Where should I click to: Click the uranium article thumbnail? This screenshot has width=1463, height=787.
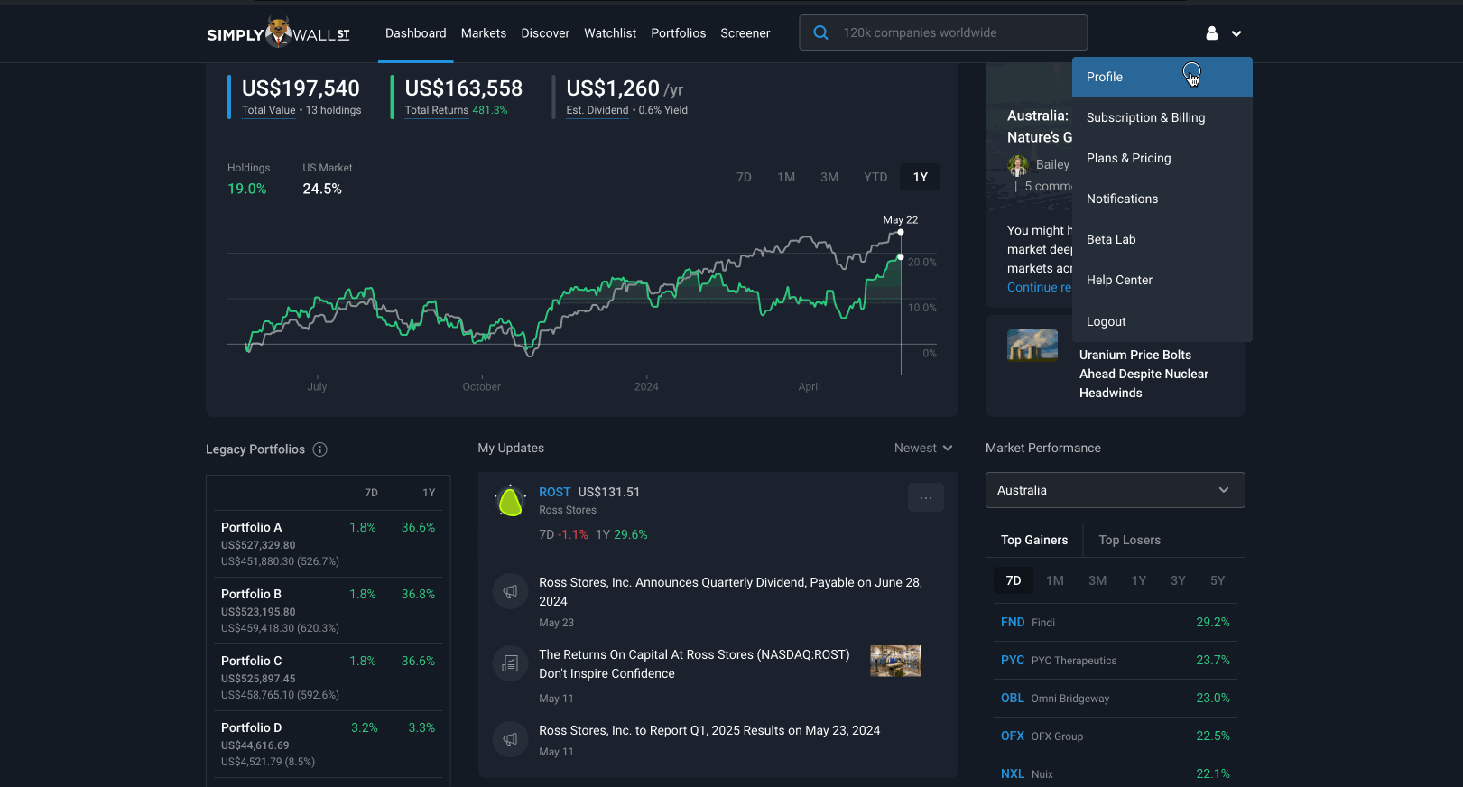tap(1032, 346)
